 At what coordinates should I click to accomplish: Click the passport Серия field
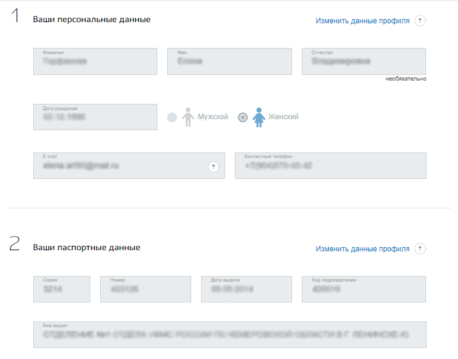[x=61, y=289]
